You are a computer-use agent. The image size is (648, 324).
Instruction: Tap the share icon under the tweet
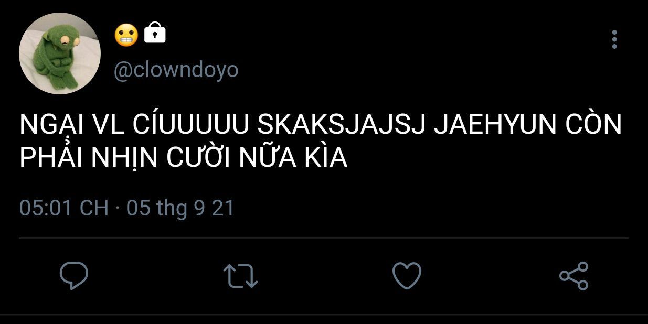tap(574, 276)
